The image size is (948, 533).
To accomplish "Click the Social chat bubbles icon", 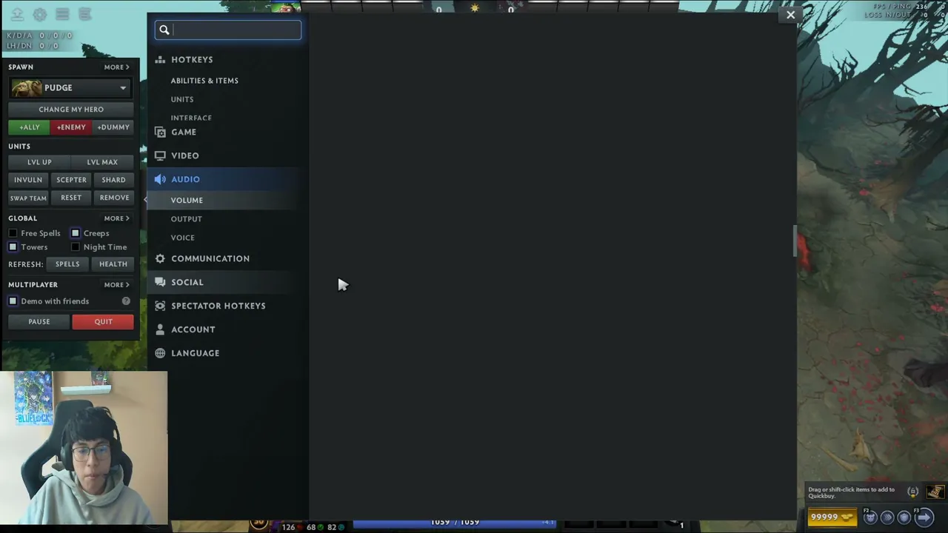I will [x=160, y=282].
